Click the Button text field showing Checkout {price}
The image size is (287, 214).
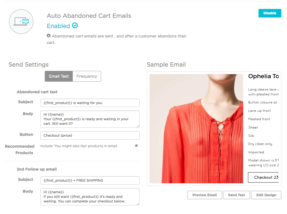point(90,135)
